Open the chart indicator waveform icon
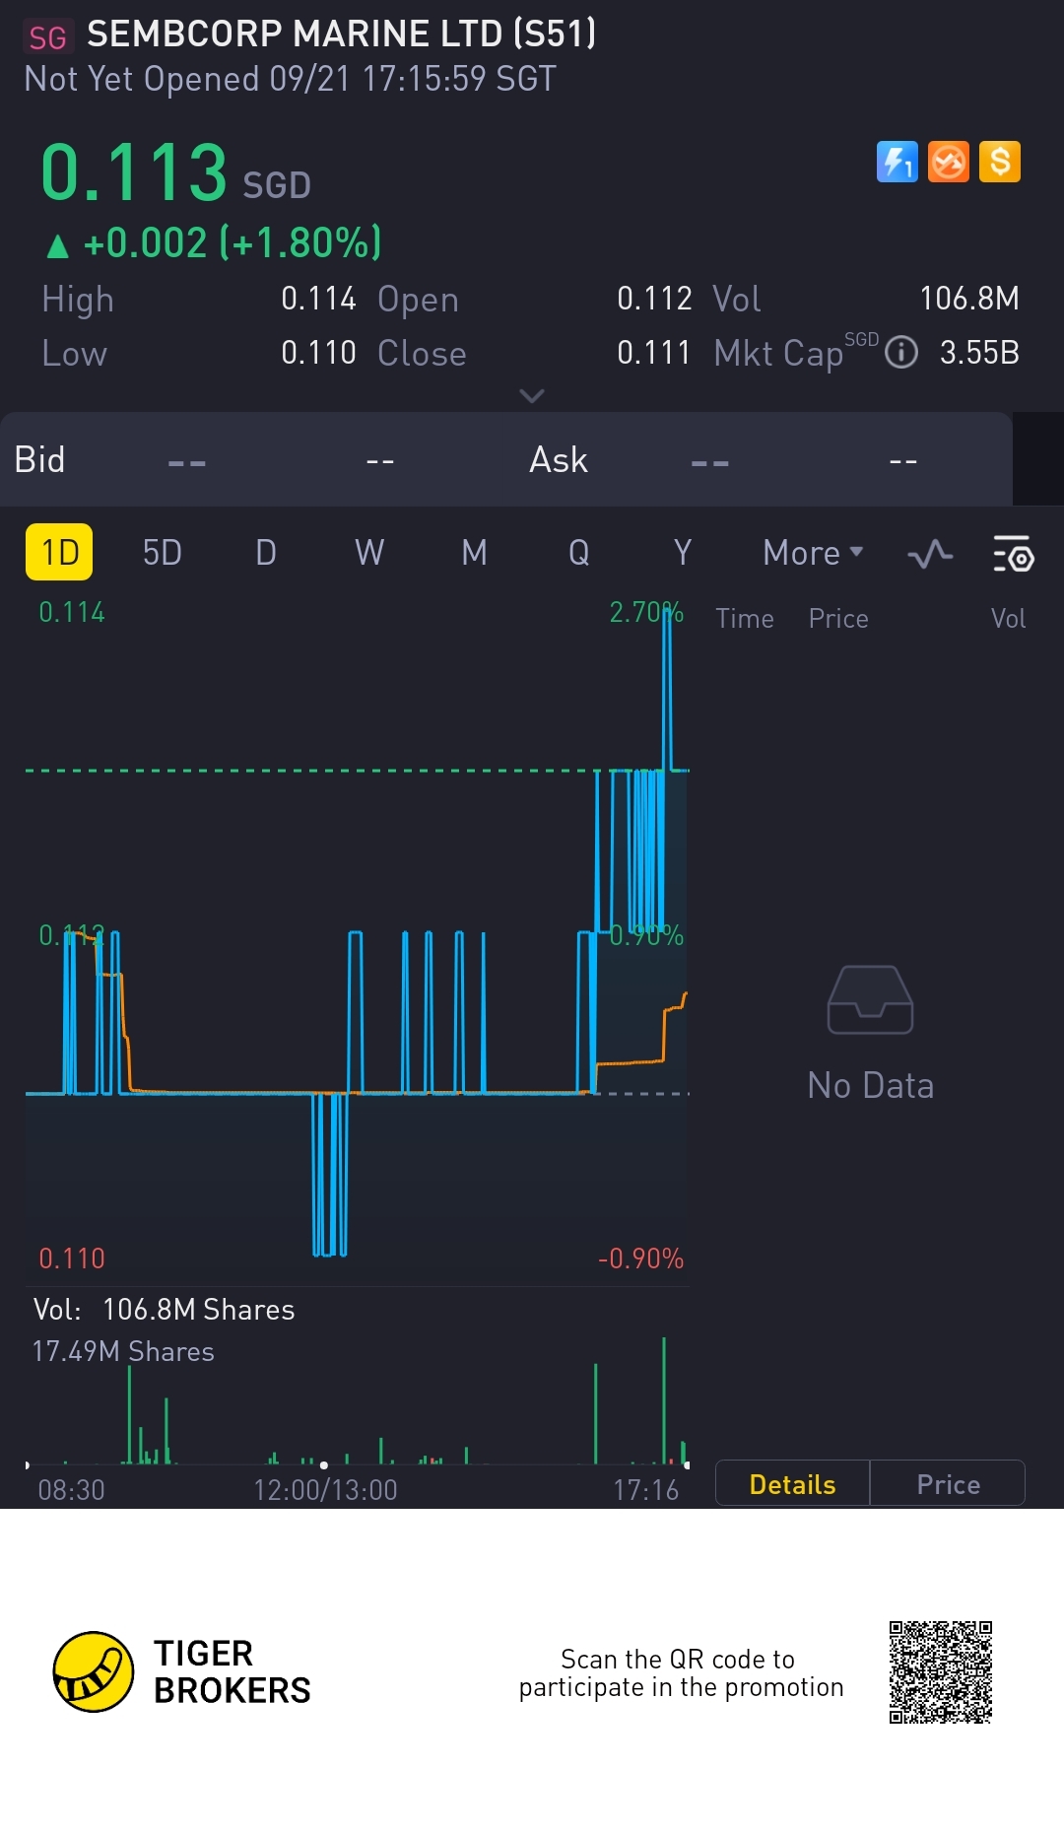 coord(929,554)
